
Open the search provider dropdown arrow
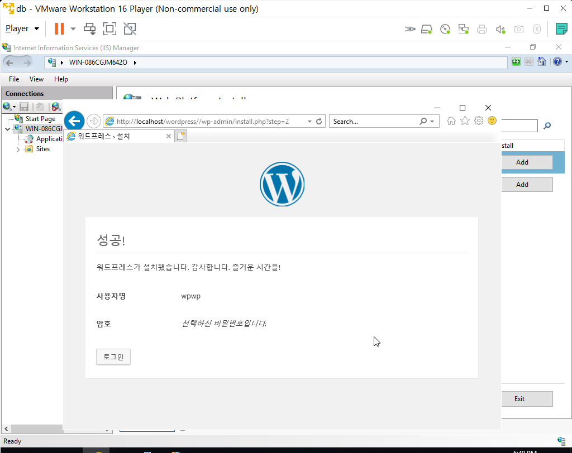[x=432, y=122]
